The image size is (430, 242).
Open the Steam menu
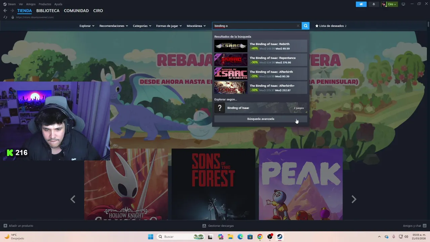pos(12,4)
